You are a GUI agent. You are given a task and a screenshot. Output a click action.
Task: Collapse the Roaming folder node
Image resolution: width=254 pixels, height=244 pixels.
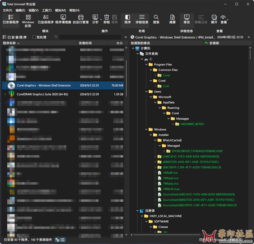pos(160,108)
